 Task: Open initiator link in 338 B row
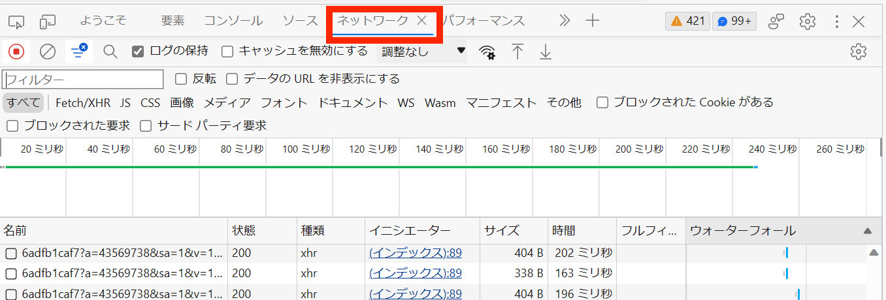(x=416, y=273)
